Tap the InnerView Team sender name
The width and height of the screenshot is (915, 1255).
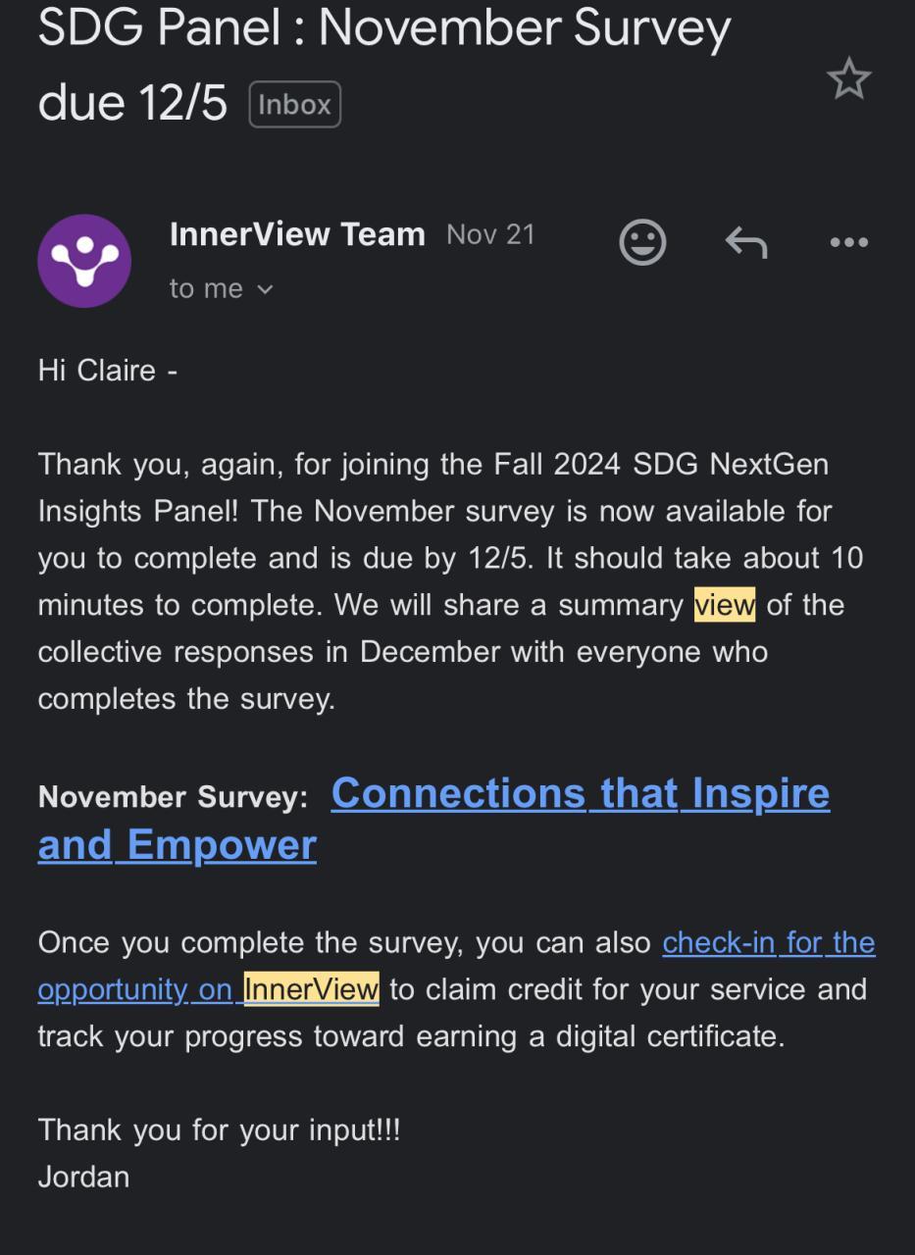297,234
